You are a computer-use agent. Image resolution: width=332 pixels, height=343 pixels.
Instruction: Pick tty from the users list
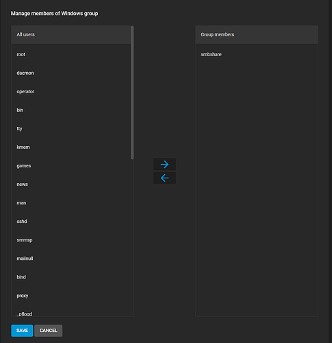[71, 128]
